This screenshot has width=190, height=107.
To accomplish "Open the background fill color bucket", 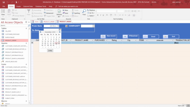I will pyautogui.click(x=115, y=15).
